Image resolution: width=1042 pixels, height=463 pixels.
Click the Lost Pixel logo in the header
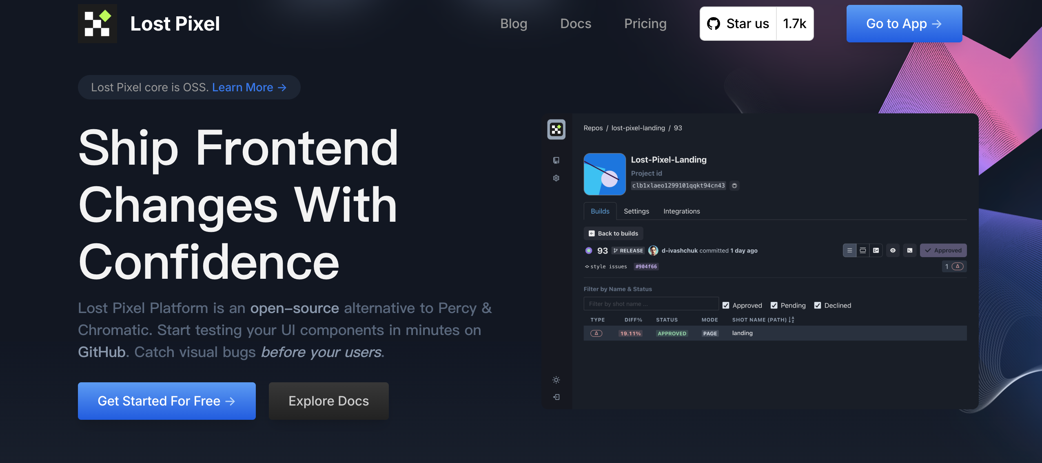pos(98,24)
